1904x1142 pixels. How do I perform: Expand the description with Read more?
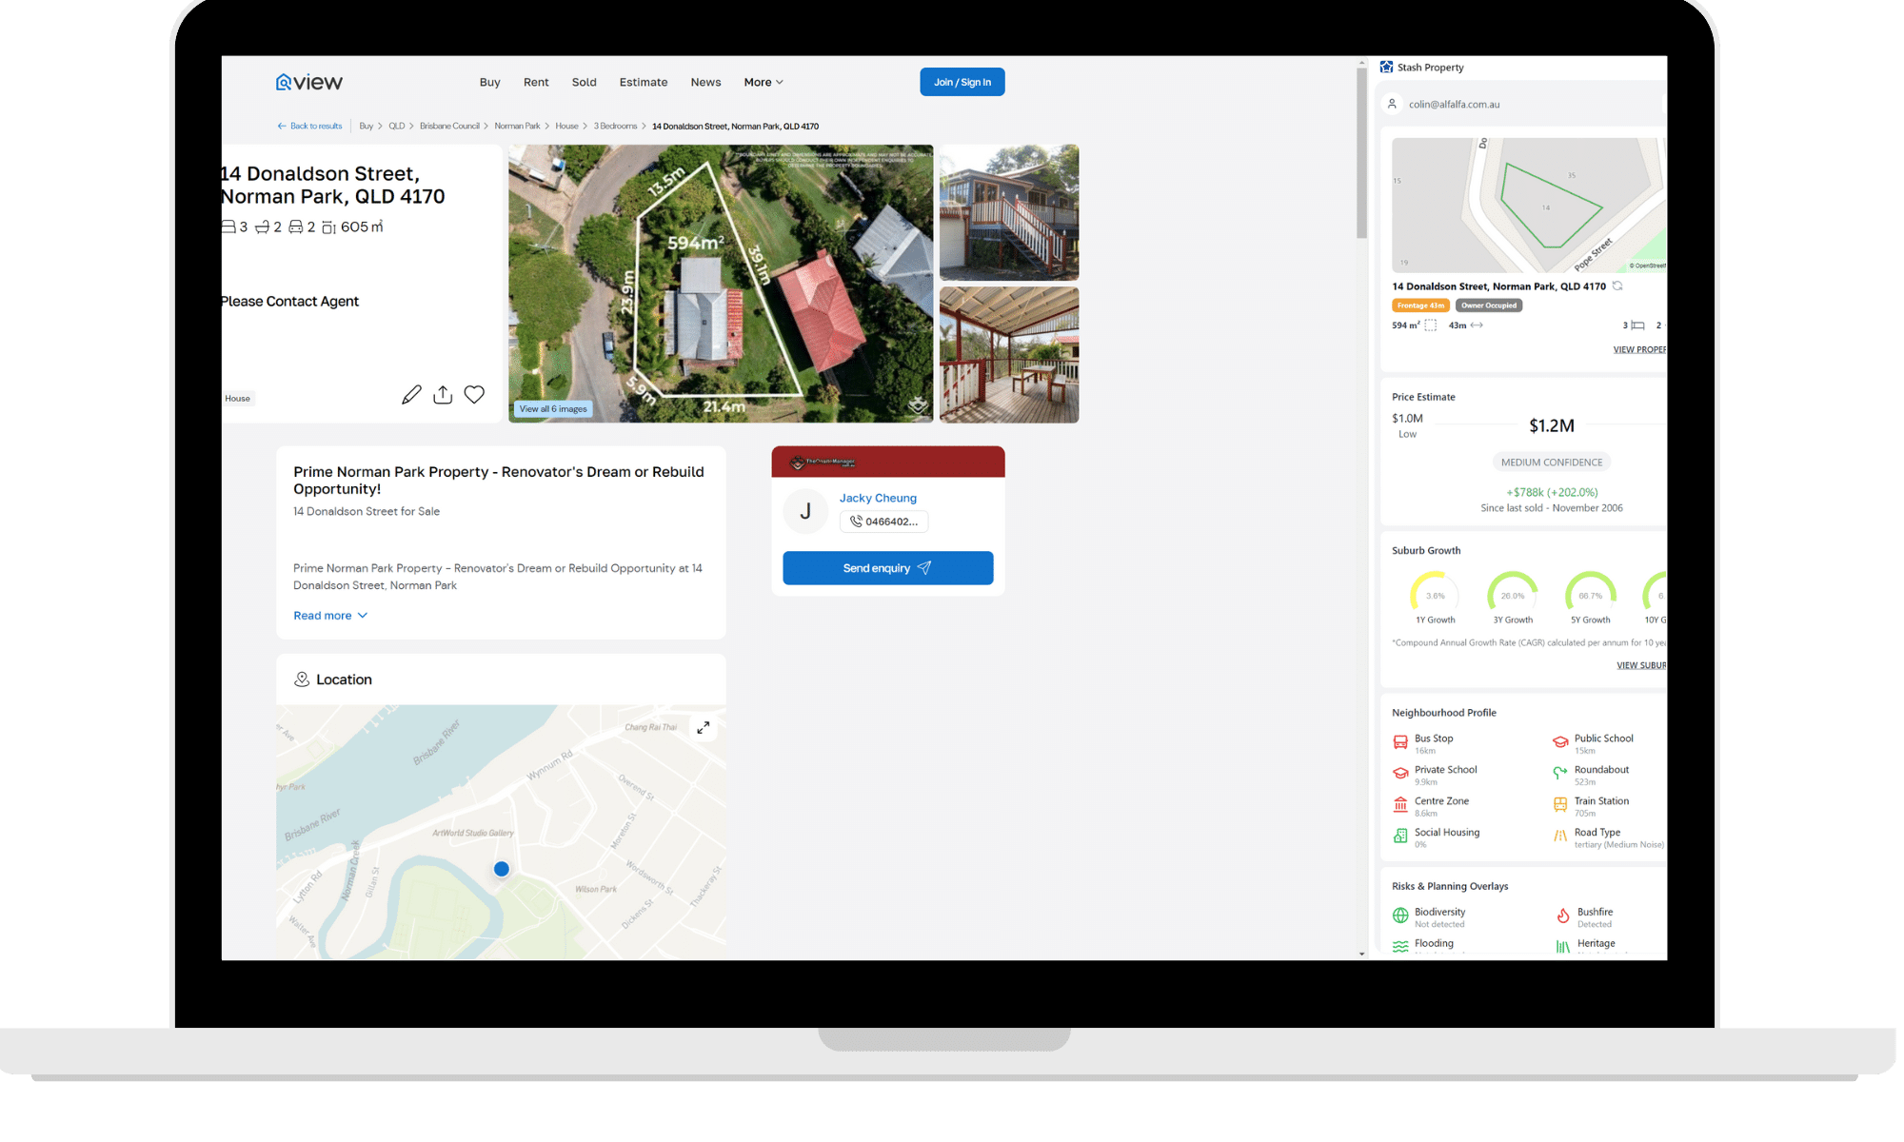pyautogui.click(x=330, y=616)
